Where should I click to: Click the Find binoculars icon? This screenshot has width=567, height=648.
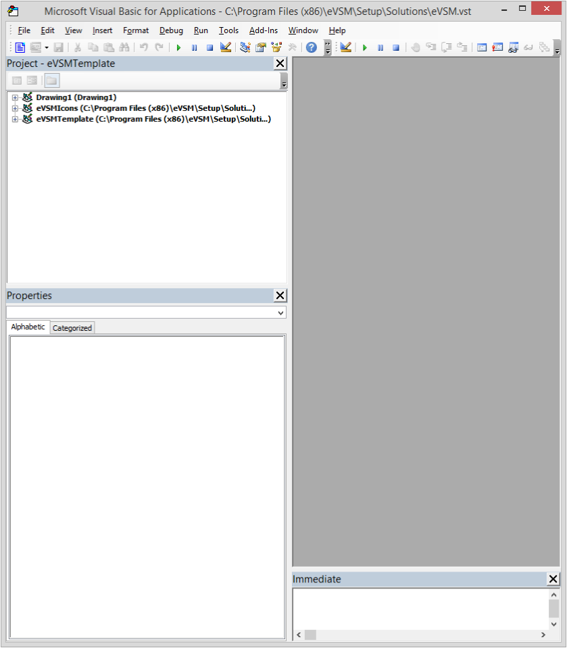[124, 47]
